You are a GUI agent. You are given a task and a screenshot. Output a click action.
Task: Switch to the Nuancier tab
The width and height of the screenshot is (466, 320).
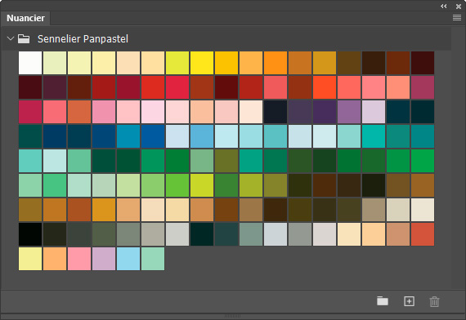(25, 18)
